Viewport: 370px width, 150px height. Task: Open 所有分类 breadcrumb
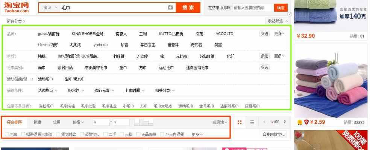(x=16, y=21)
